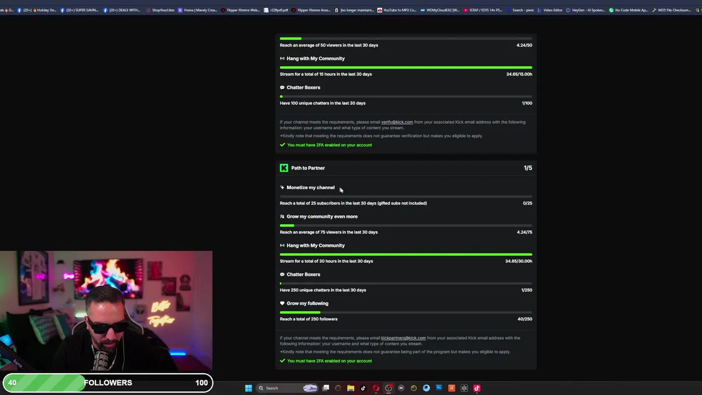This screenshot has width=702, height=395.
Task: Open the Flipper Xtreme Web bookmark
Action: click(x=240, y=10)
